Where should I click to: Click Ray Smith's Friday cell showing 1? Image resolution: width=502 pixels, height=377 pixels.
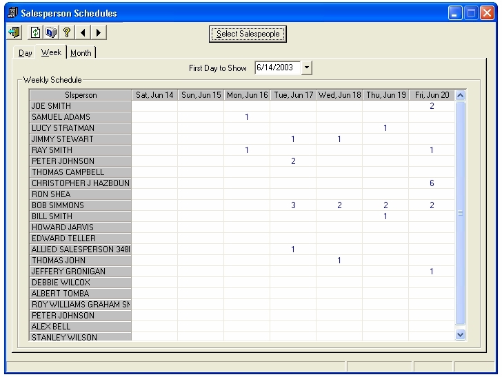click(432, 150)
